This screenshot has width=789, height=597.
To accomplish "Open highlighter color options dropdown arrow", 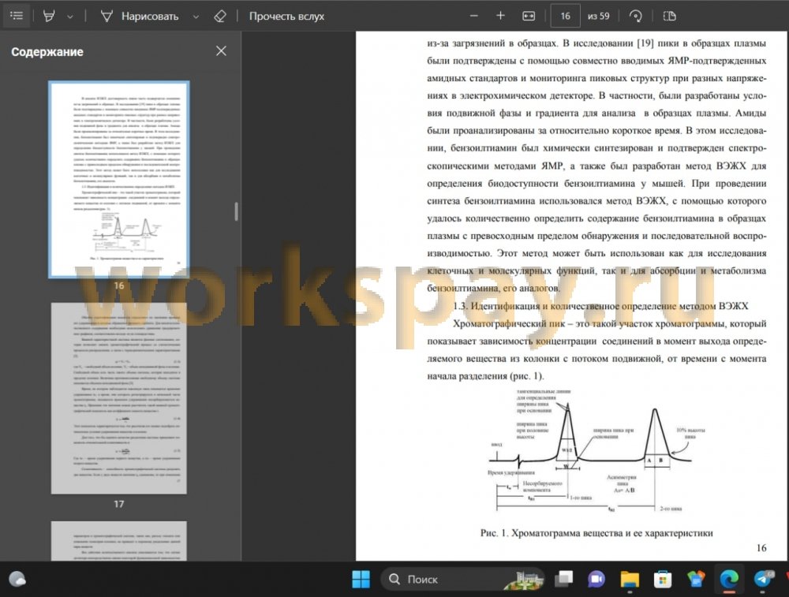I will [70, 17].
